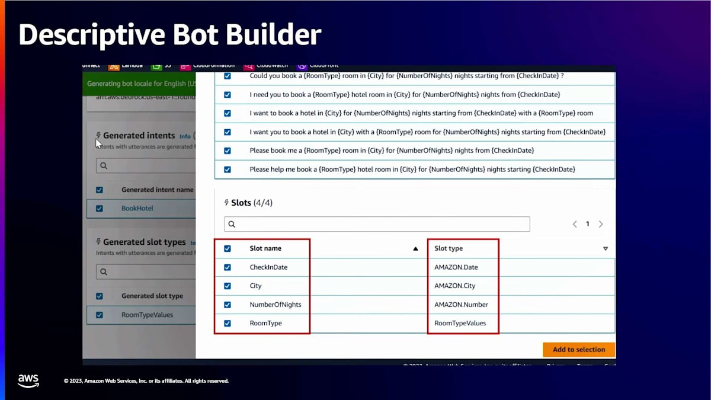The height and width of the screenshot is (400, 711).
Task: Select the City slot name
Action: pos(255,286)
